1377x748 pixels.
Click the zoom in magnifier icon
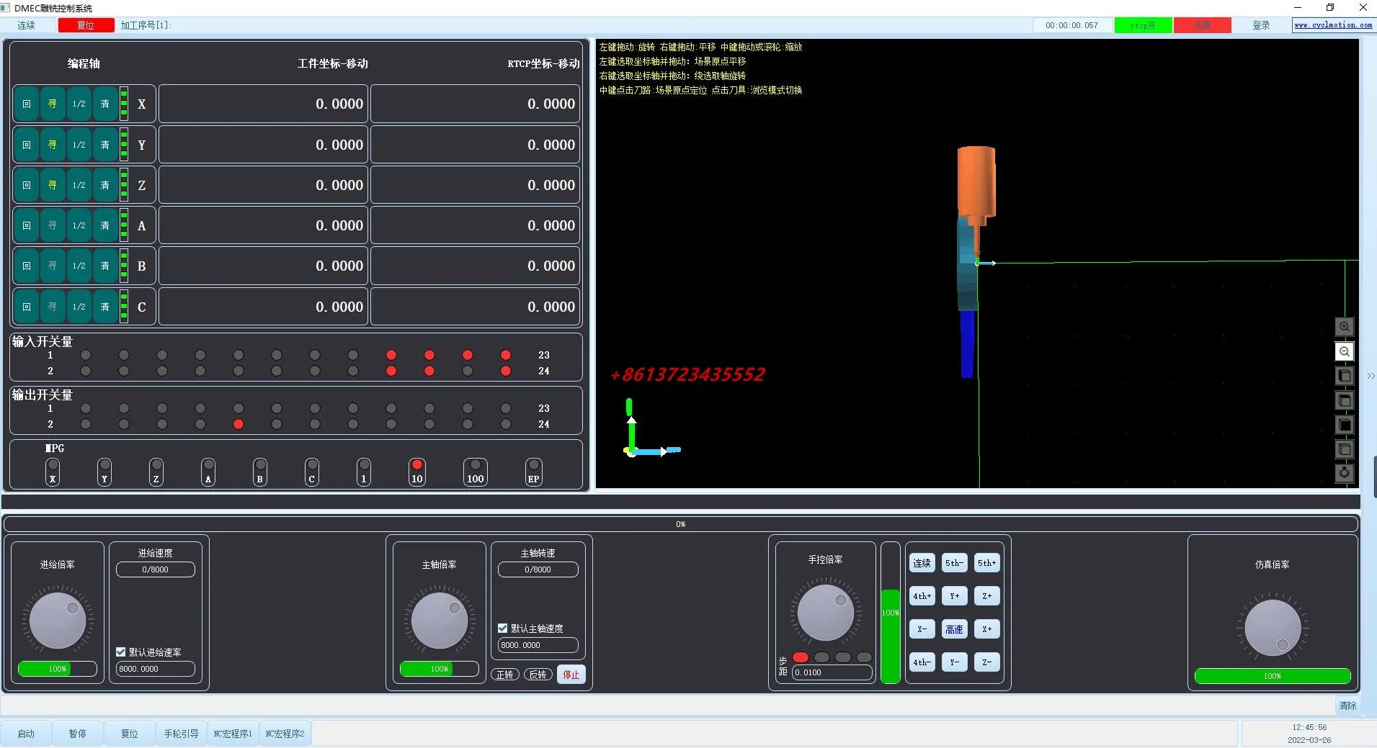[x=1344, y=327]
